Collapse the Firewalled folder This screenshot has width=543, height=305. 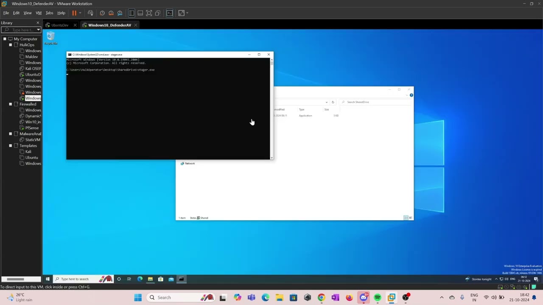[x=10, y=104]
